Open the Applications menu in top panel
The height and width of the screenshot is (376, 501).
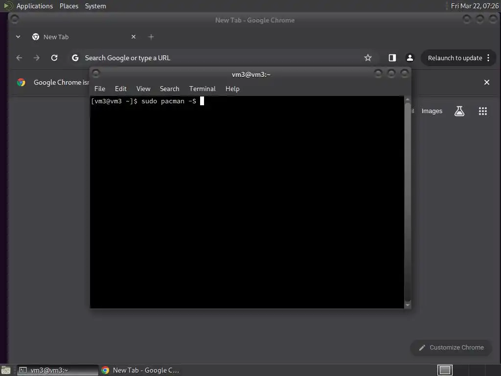click(35, 6)
